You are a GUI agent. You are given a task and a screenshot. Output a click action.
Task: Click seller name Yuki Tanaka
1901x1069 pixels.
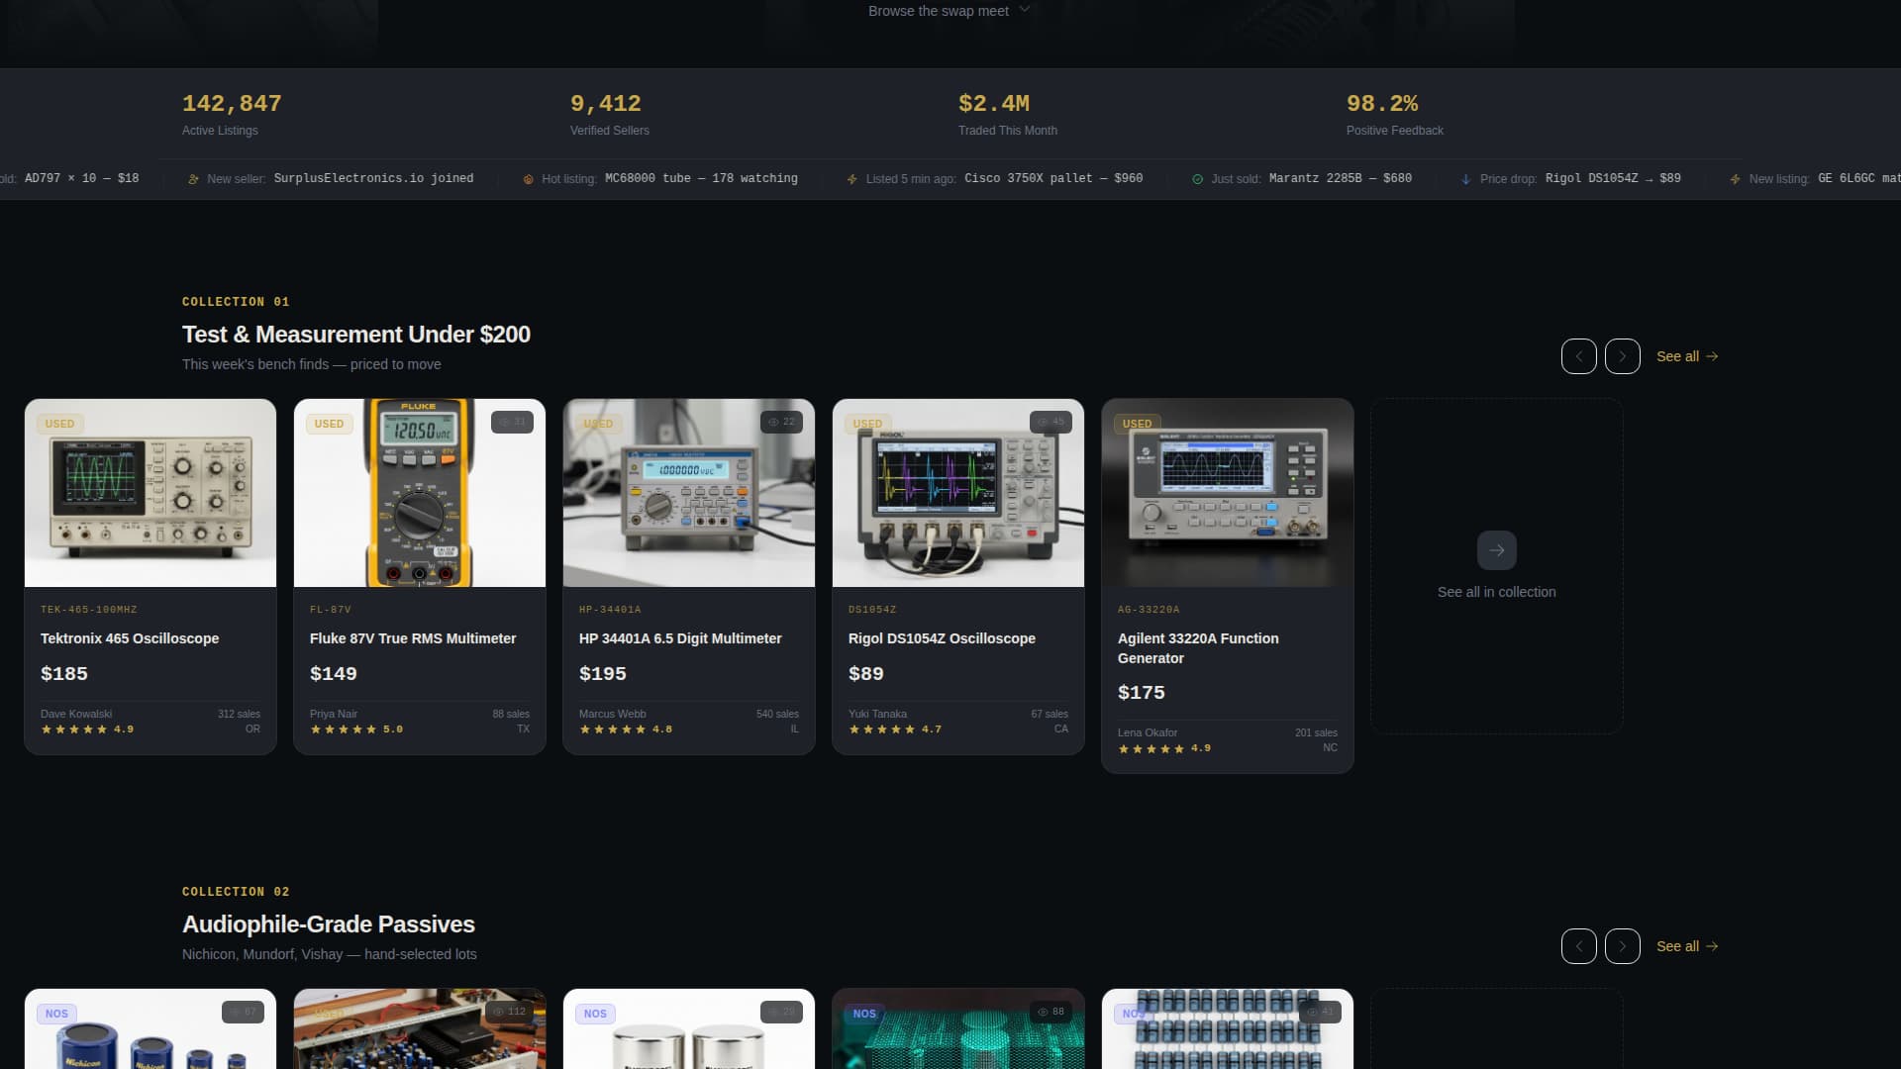[877, 714]
